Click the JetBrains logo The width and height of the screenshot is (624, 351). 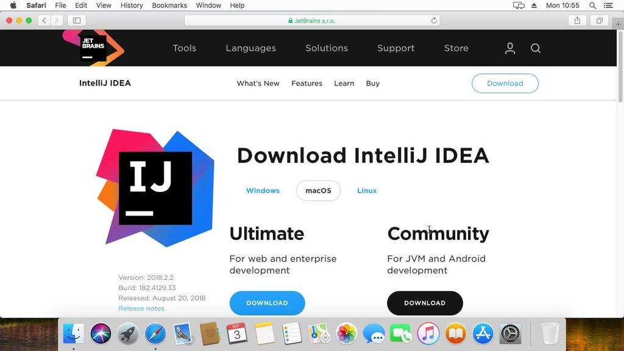93,48
